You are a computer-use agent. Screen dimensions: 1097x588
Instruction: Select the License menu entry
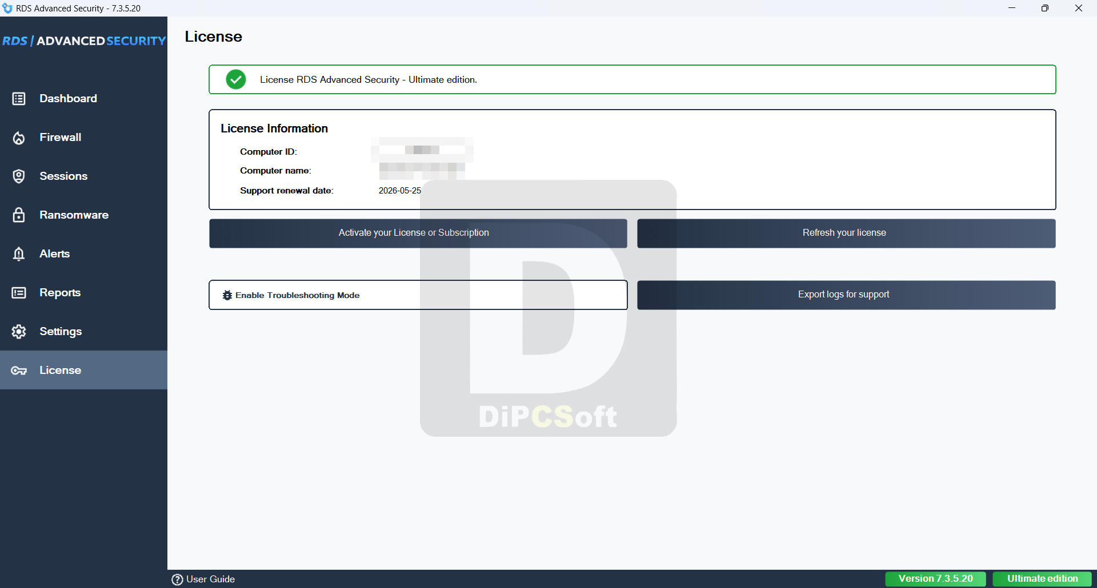[x=83, y=370]
